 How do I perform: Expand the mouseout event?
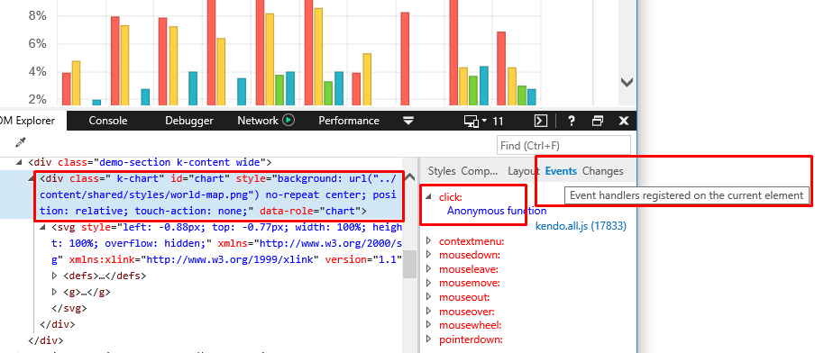click(429, 297)
